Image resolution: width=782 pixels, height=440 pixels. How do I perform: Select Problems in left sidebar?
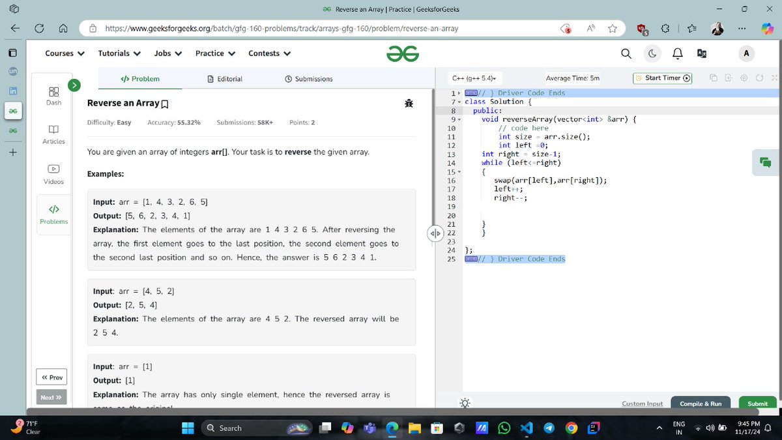(53, 214)
